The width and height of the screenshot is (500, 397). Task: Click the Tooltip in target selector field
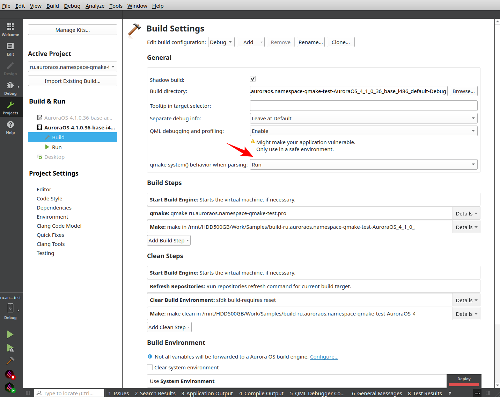point(363,106)
